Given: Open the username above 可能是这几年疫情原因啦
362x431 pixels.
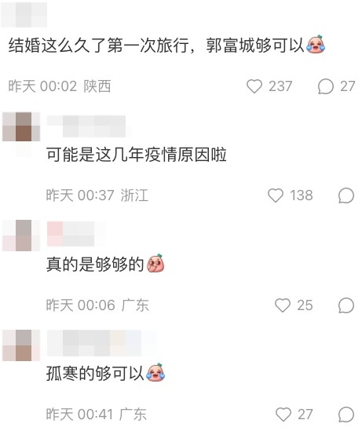Looking at the screenshot, I should (x=86, y=126).
